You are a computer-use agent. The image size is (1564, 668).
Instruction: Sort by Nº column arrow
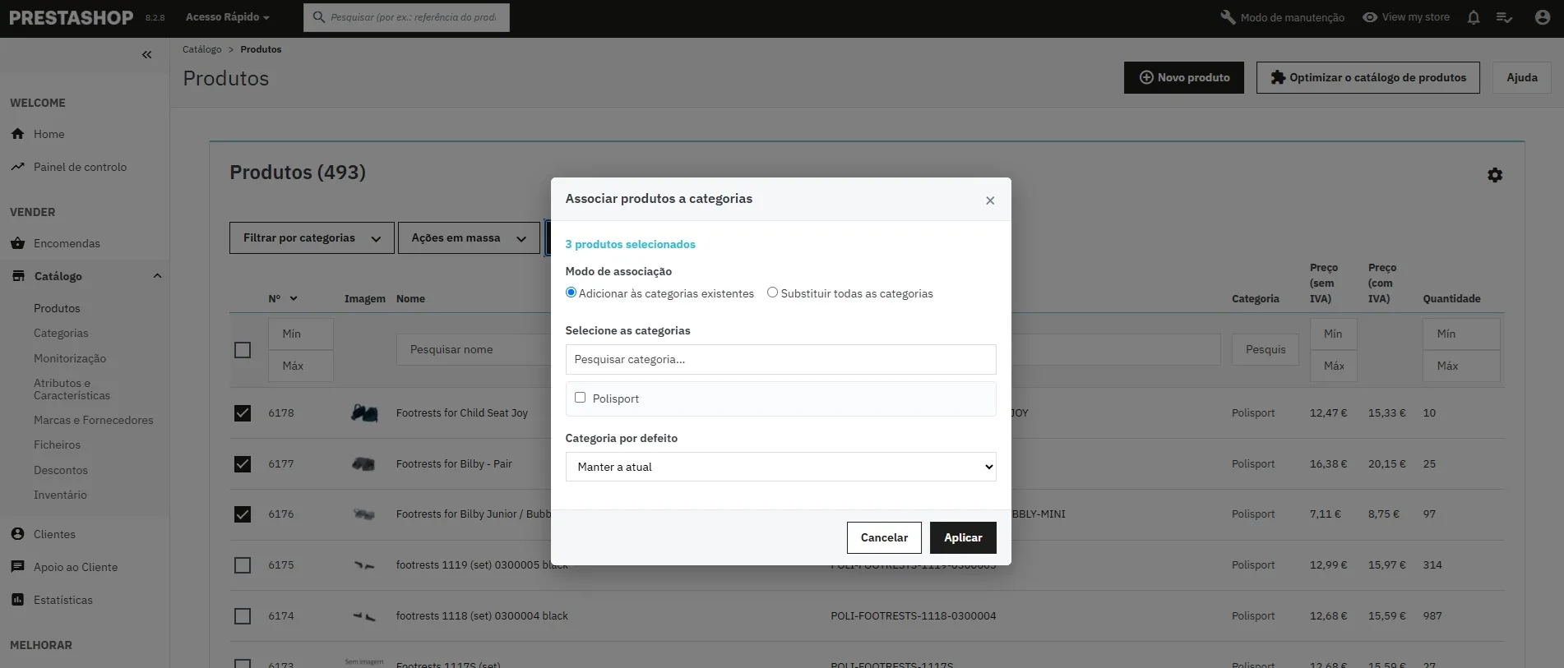pos(294,299)
